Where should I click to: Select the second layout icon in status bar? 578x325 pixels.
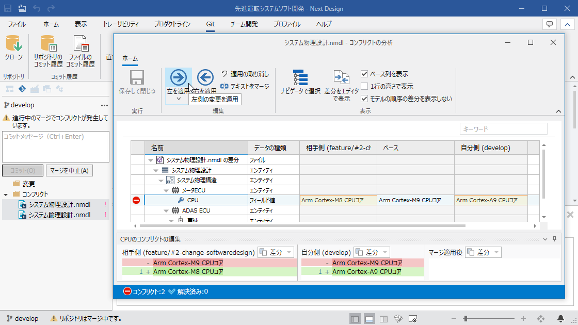369,319
